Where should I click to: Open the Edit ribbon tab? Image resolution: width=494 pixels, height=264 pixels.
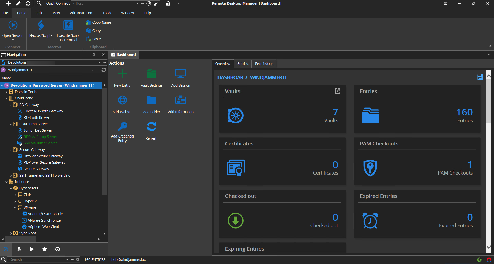coord(39,13)
